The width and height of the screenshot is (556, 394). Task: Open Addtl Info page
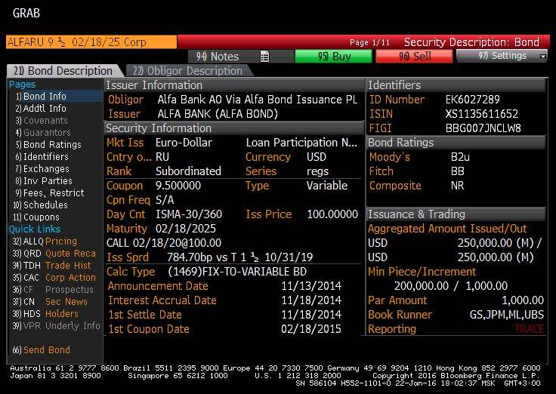click(x=41, y=109)
